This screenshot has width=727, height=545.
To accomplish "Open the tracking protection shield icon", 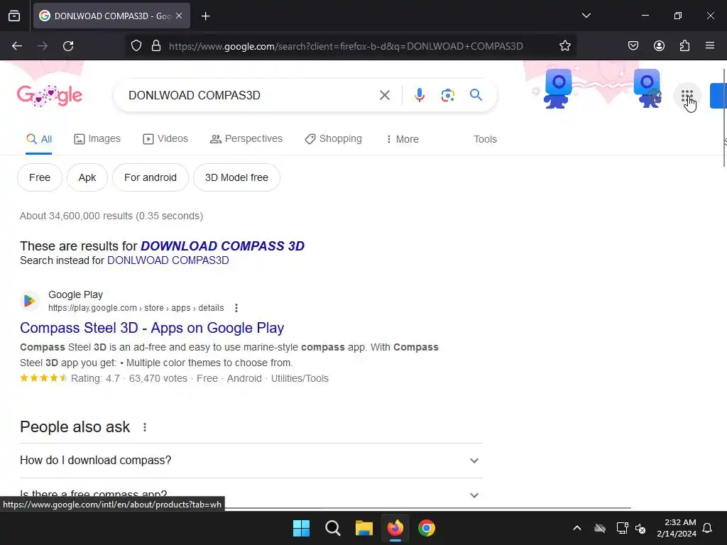I will 136,46.
